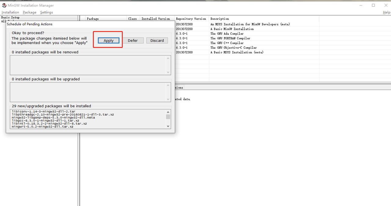
Task: Maximize the MinGW Installation Manager window
Action: pos(373,5)
